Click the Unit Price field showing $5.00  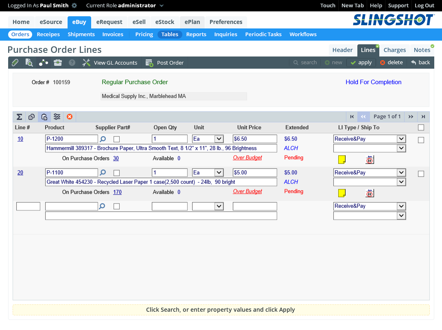pyautogui.click(x=255, y=173)
